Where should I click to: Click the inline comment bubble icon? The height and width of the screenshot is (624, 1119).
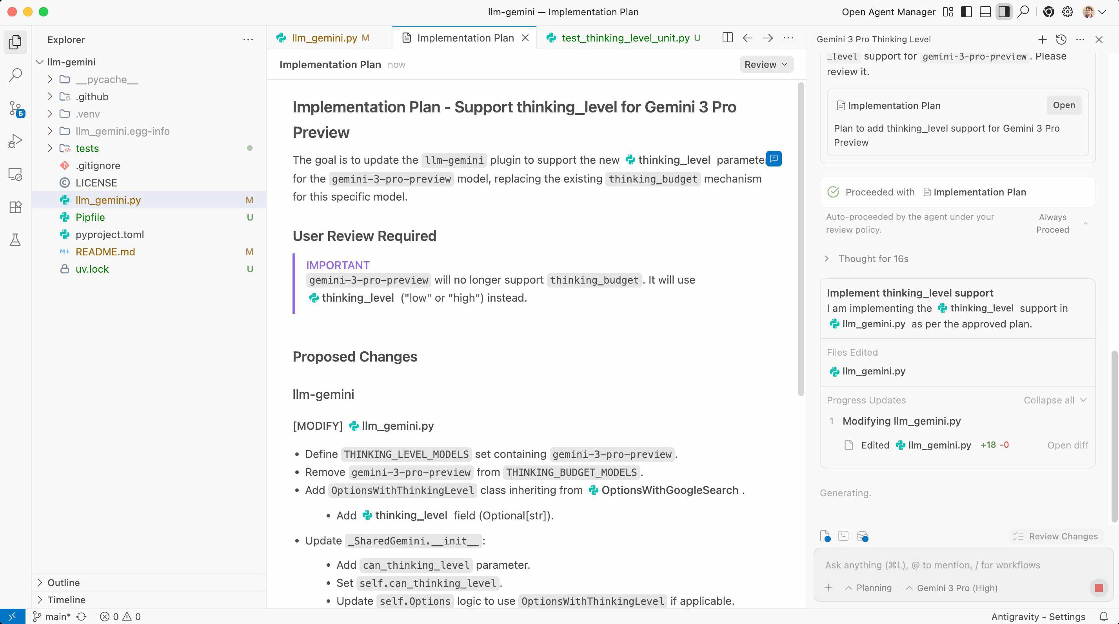(774, 159)
